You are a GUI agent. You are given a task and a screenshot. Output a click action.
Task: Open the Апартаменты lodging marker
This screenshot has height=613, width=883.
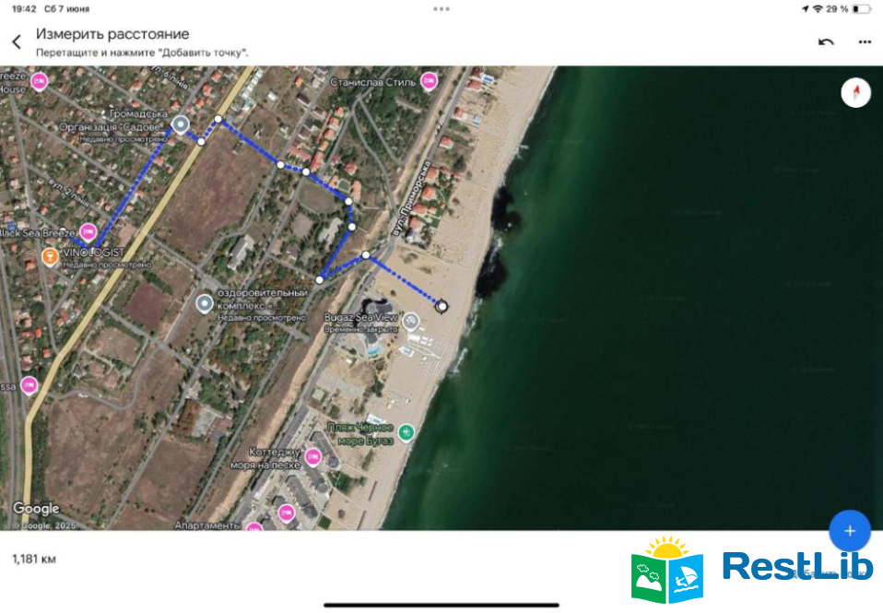point(254,527)
